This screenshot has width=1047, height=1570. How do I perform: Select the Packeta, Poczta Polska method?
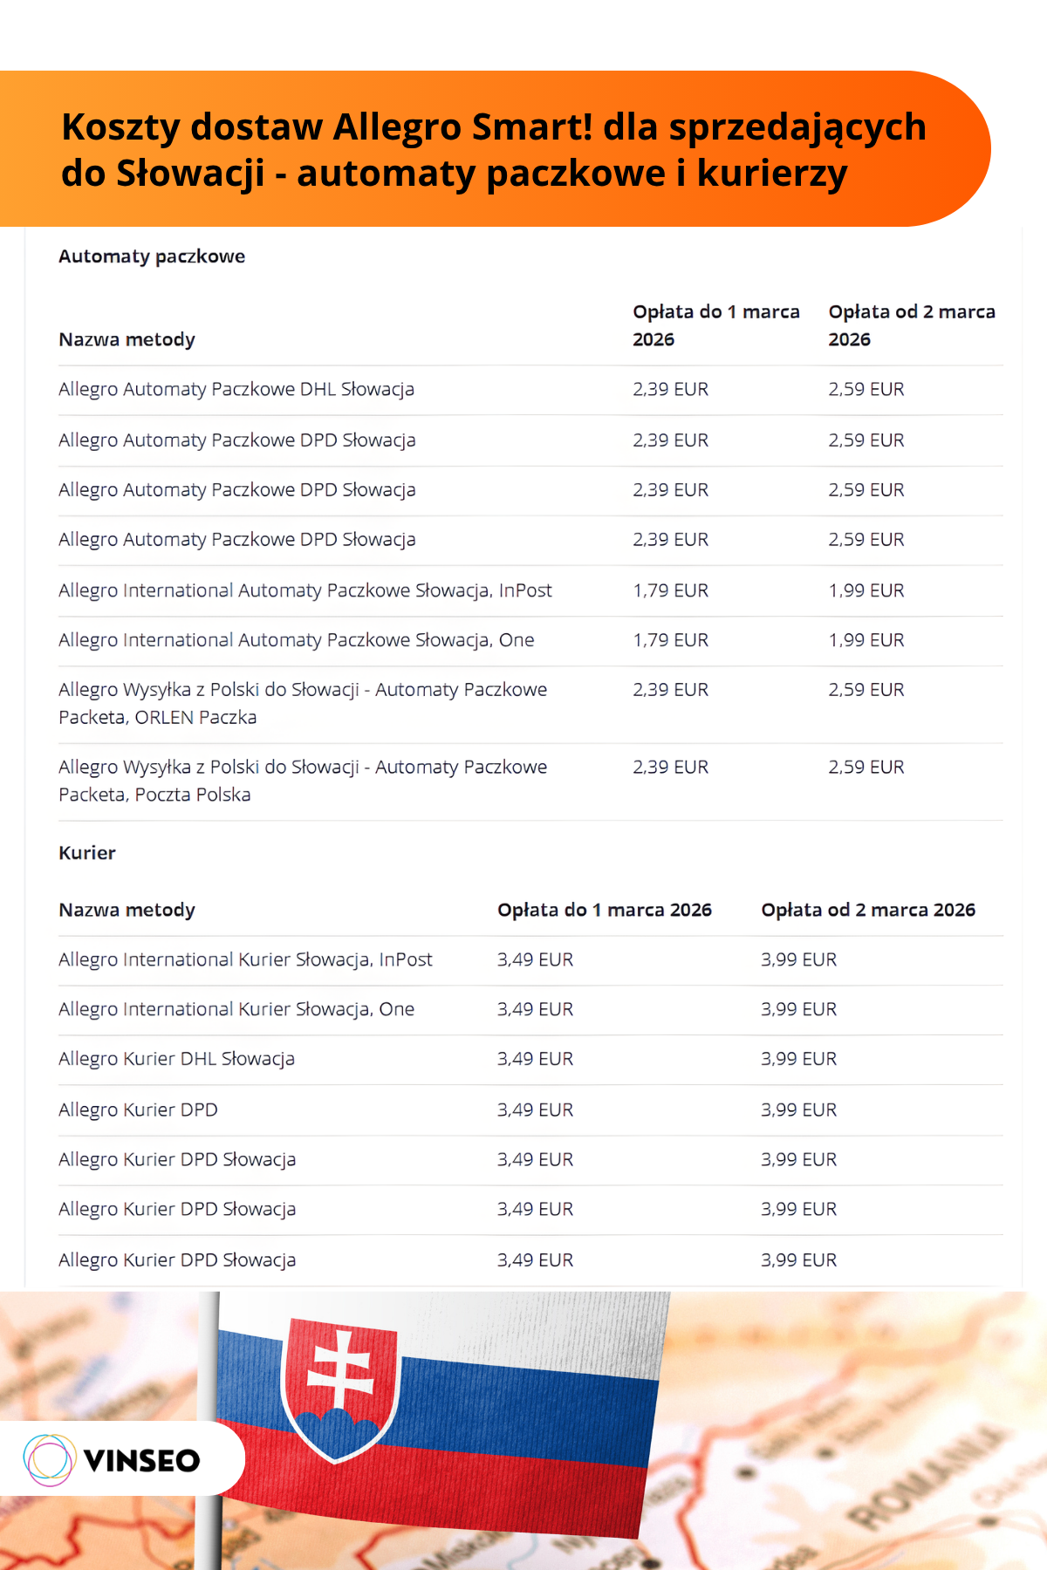(x=303, y=781)
